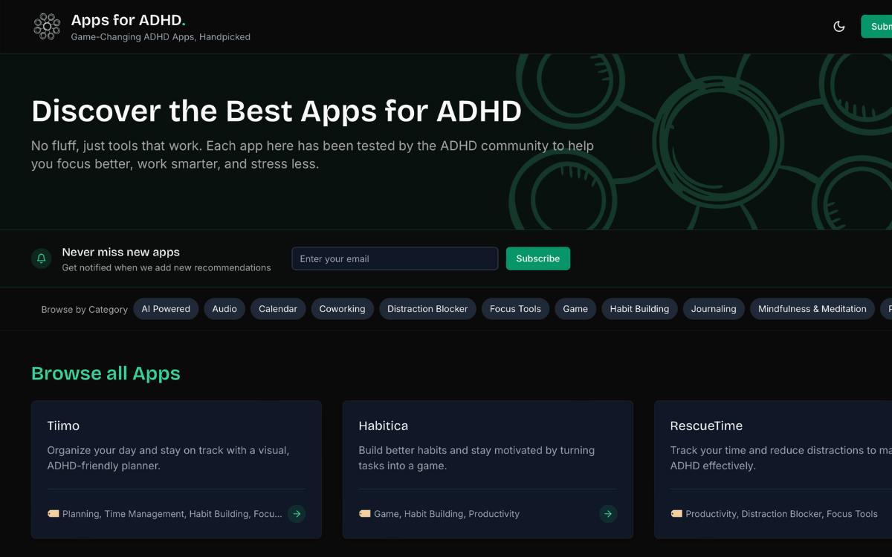
Task: Open the Habitica card arrow icon
Action: tap(608, 513)
